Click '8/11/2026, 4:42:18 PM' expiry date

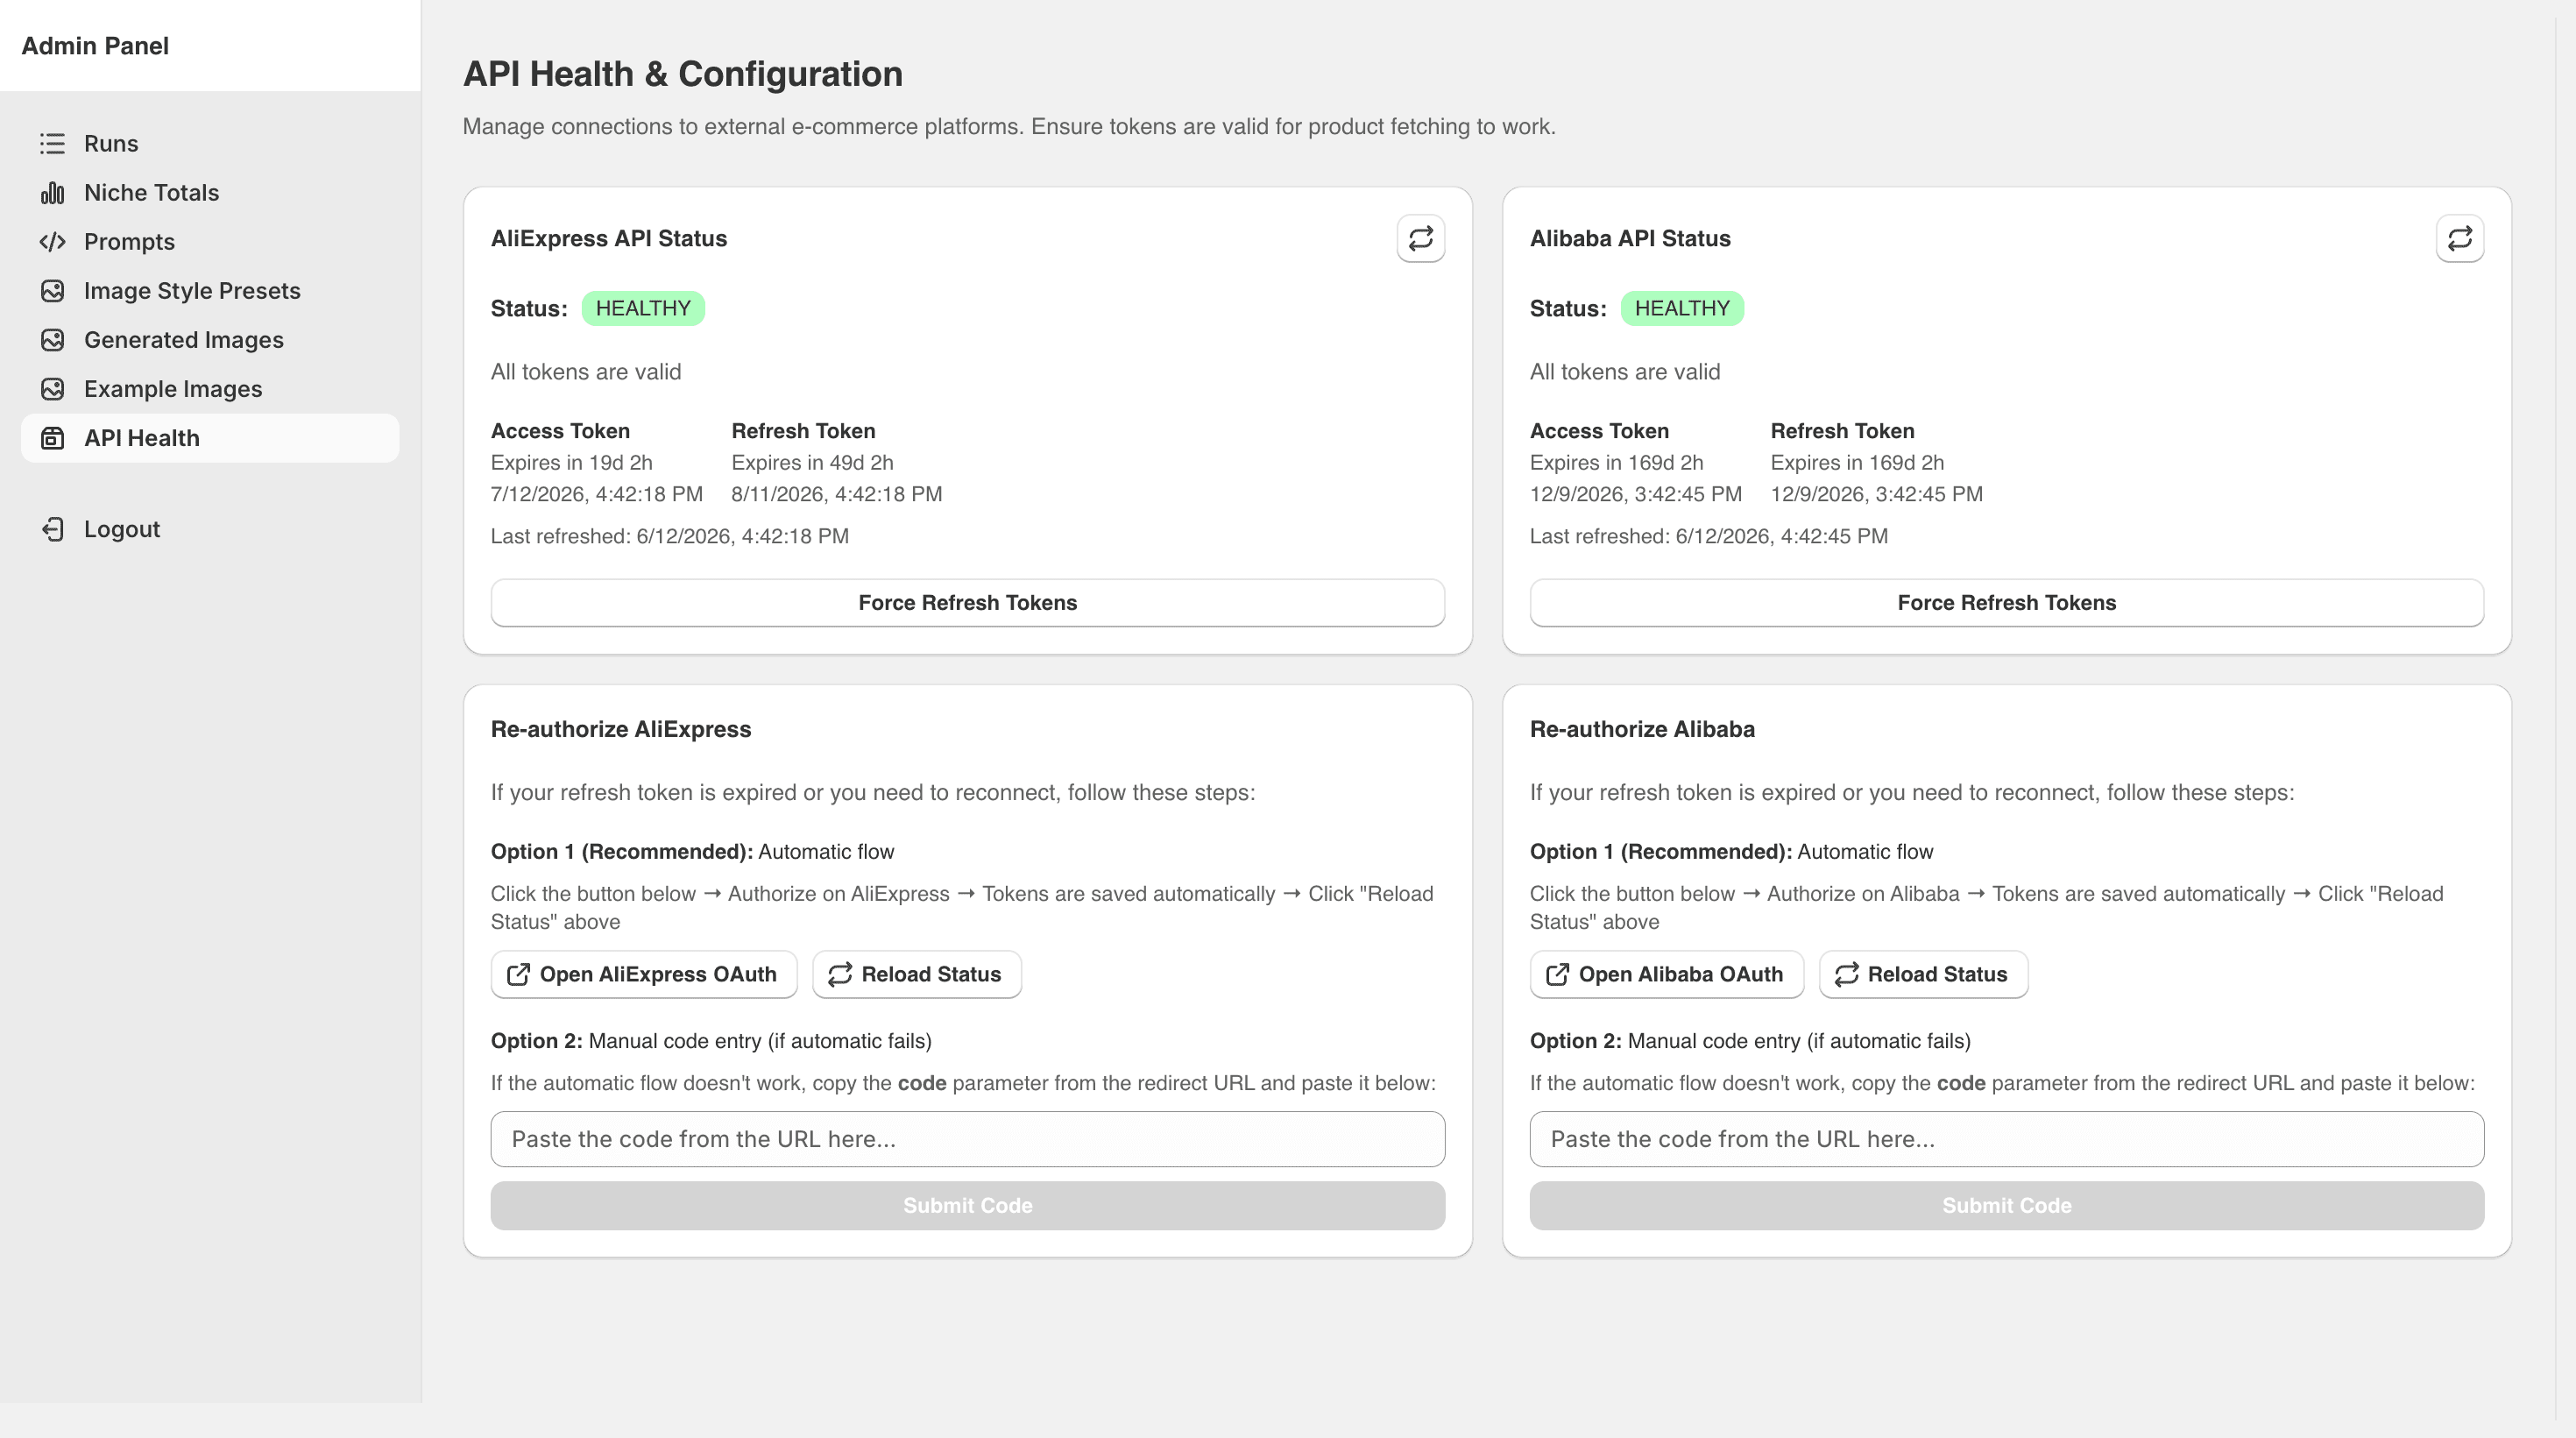[x=837, y=494]
